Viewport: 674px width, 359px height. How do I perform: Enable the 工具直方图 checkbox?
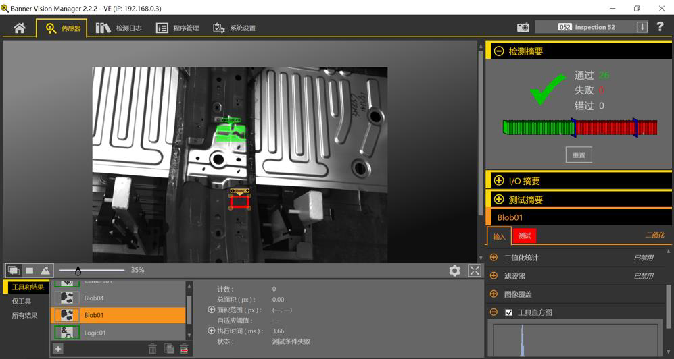point(509,312)
